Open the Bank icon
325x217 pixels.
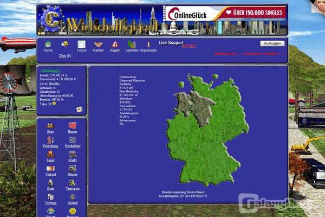pos(50,183)
